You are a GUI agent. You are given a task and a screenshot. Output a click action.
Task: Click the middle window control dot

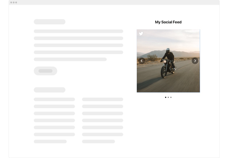14,3
